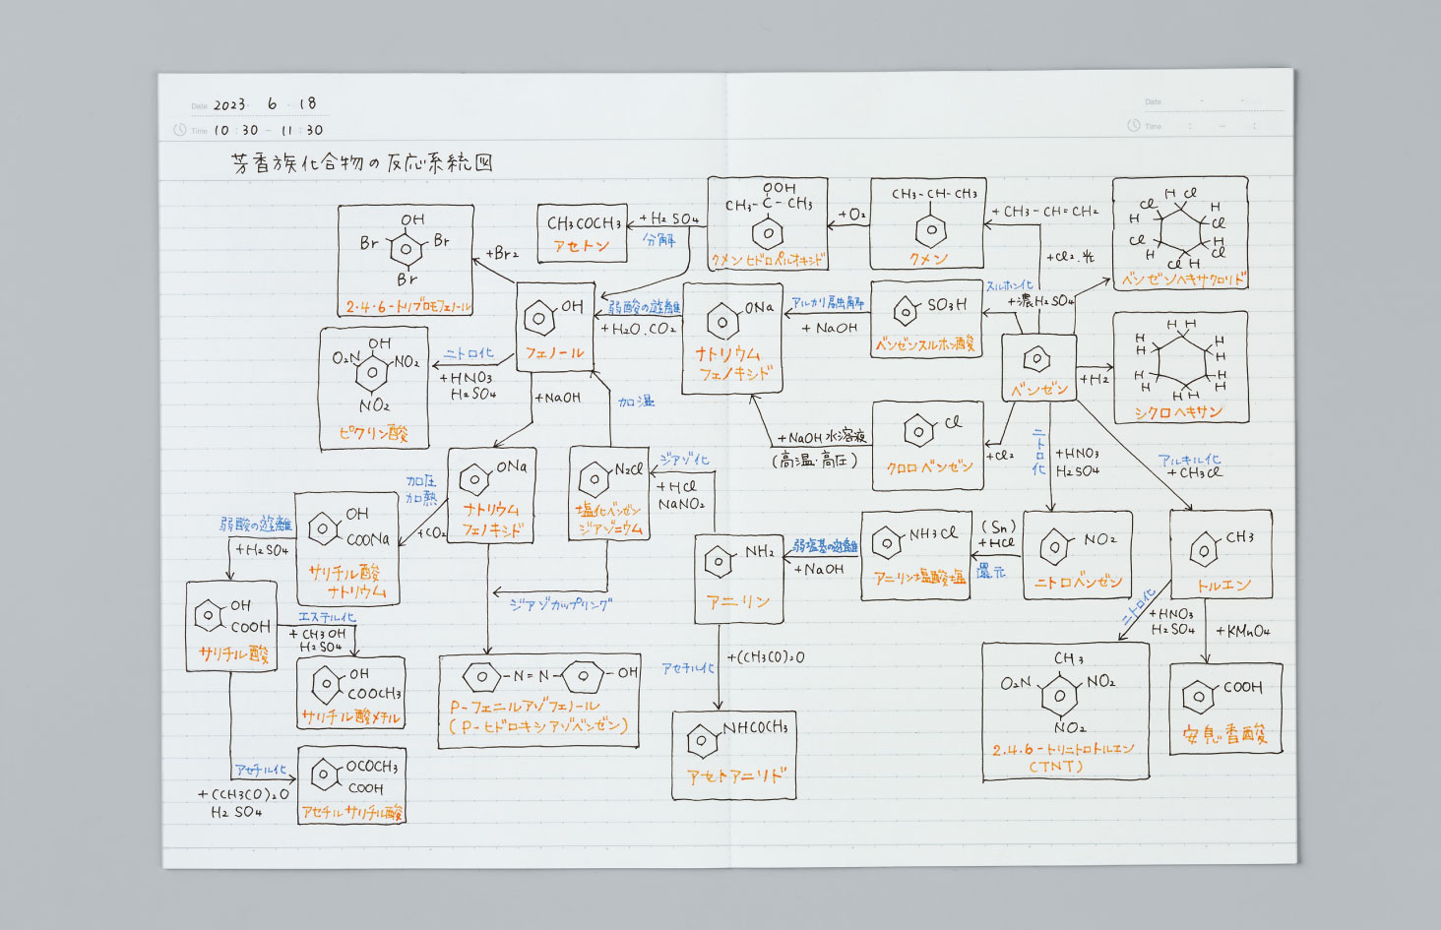Click the handwritten date 2023 6 18

point(264,104)
